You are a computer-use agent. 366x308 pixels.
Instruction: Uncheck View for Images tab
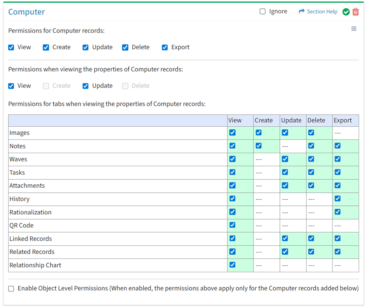pyautogui.click(x=232, y=132)
